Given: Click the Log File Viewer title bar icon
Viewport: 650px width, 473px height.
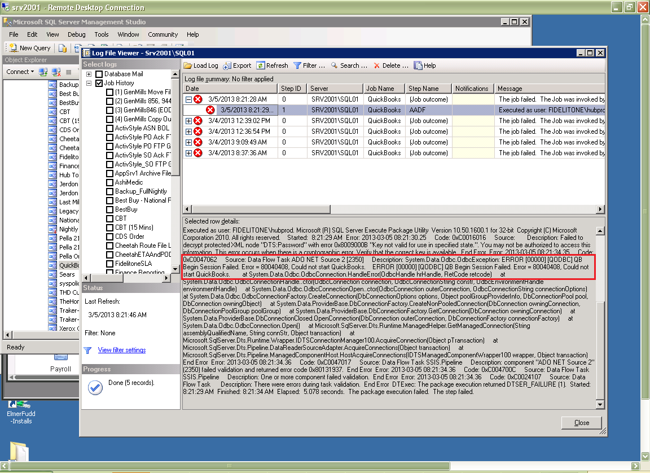Looking at the screenshot, I should pos(87,53).
